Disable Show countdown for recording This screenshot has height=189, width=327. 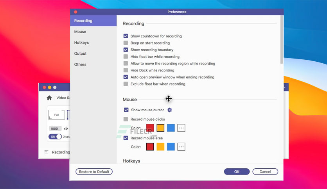click(126, 36)
